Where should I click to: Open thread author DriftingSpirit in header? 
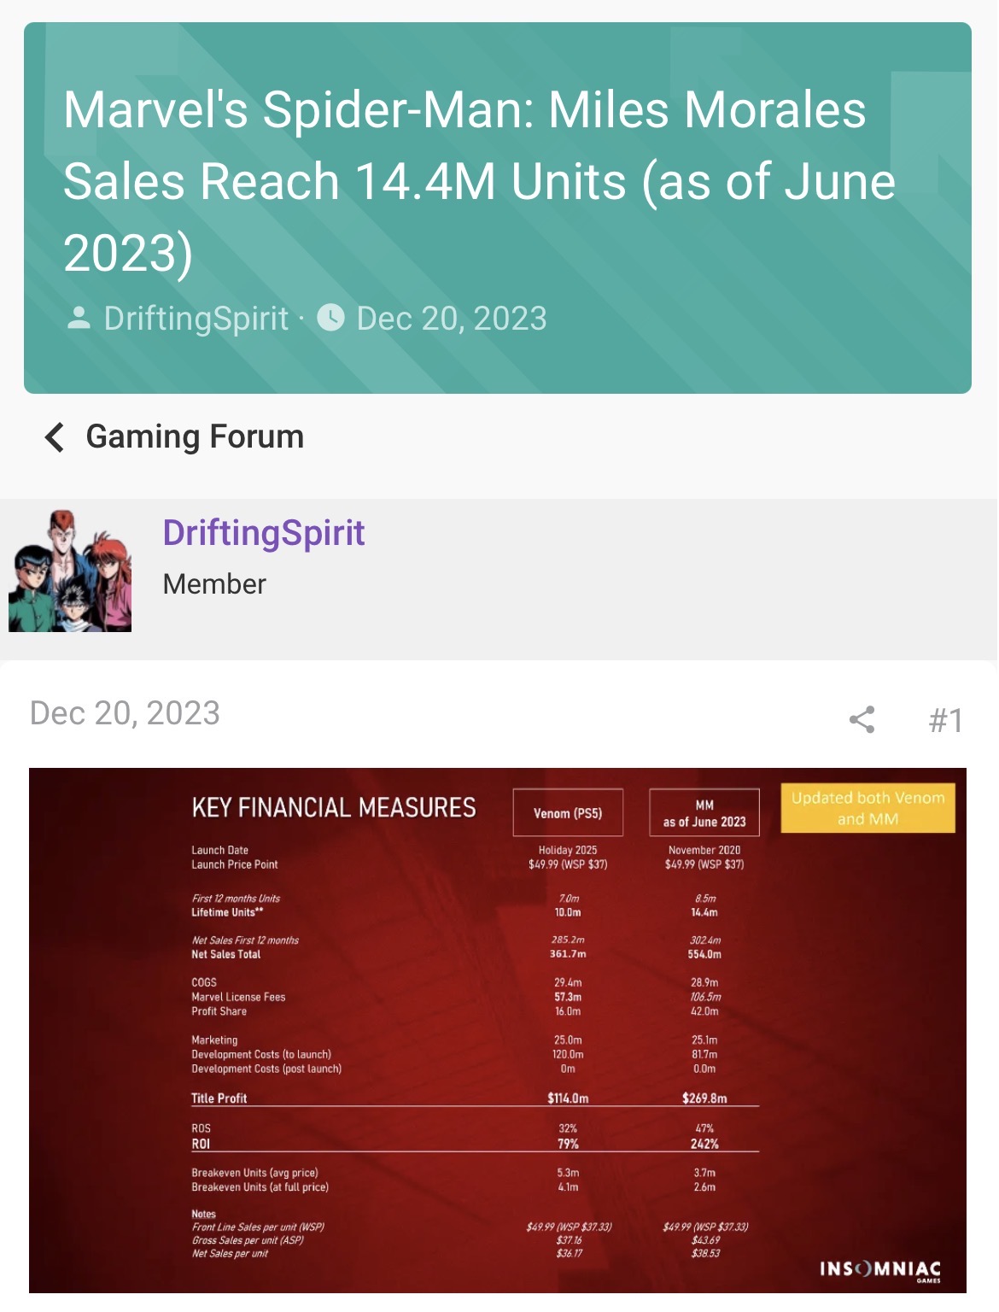(196, 319)
